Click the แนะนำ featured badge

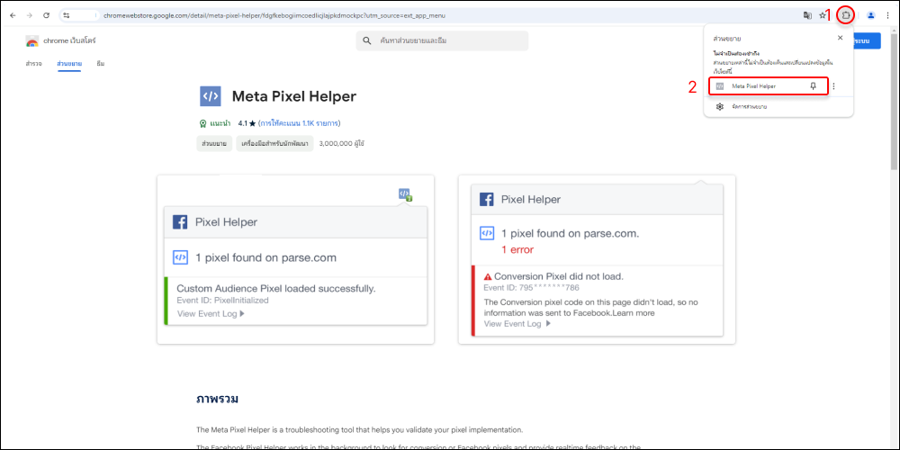coord(215,122)
